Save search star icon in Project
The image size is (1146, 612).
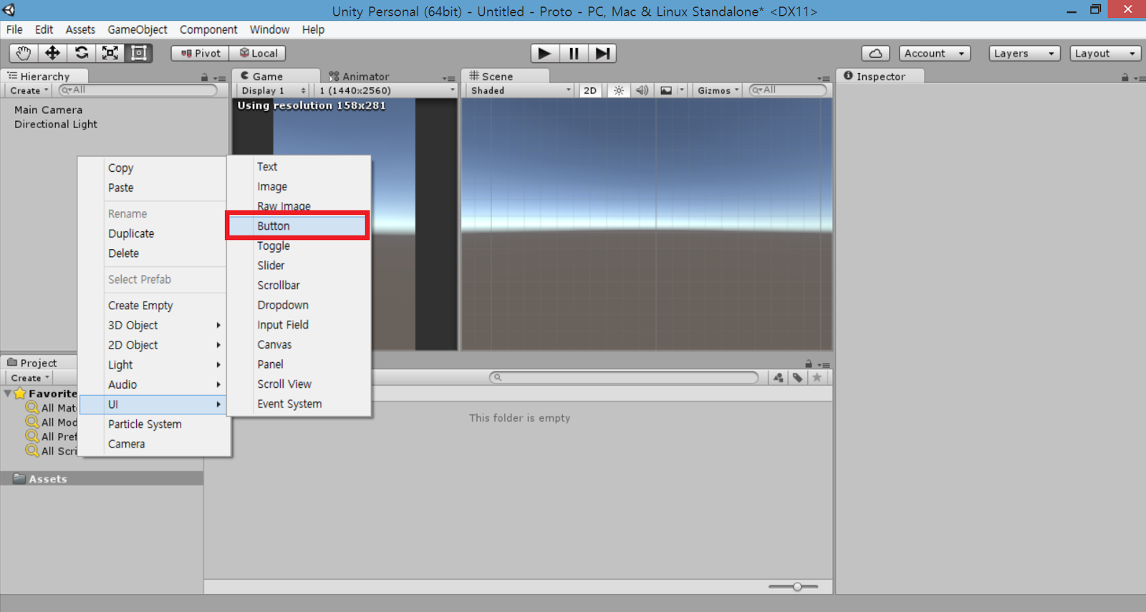[x=817, y=377]
